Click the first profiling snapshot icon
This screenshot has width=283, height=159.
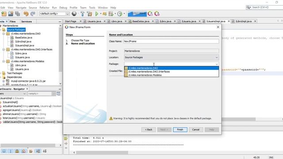click(150, 14)
